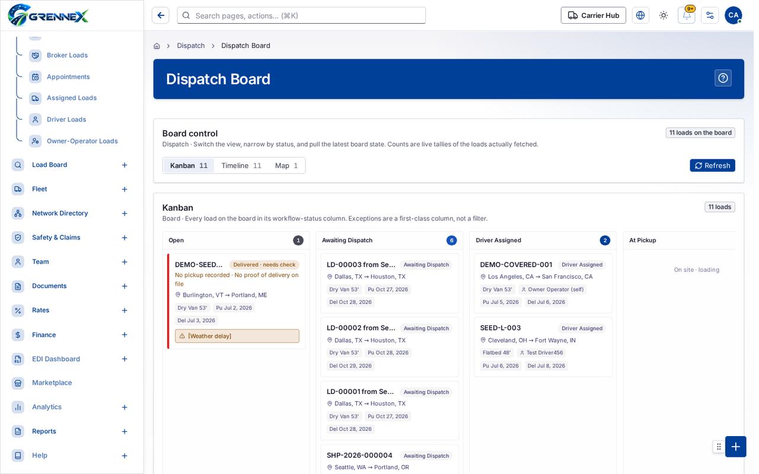Screen dimensions: 759x474
Task: Click the help question mark icon
Action: (723, 78)
